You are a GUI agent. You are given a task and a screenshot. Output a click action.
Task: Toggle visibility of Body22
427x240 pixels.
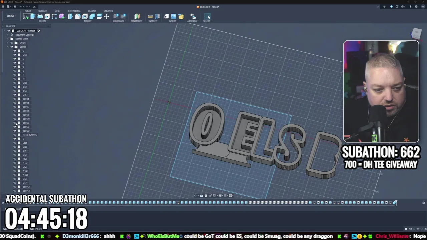pos(15,127)
